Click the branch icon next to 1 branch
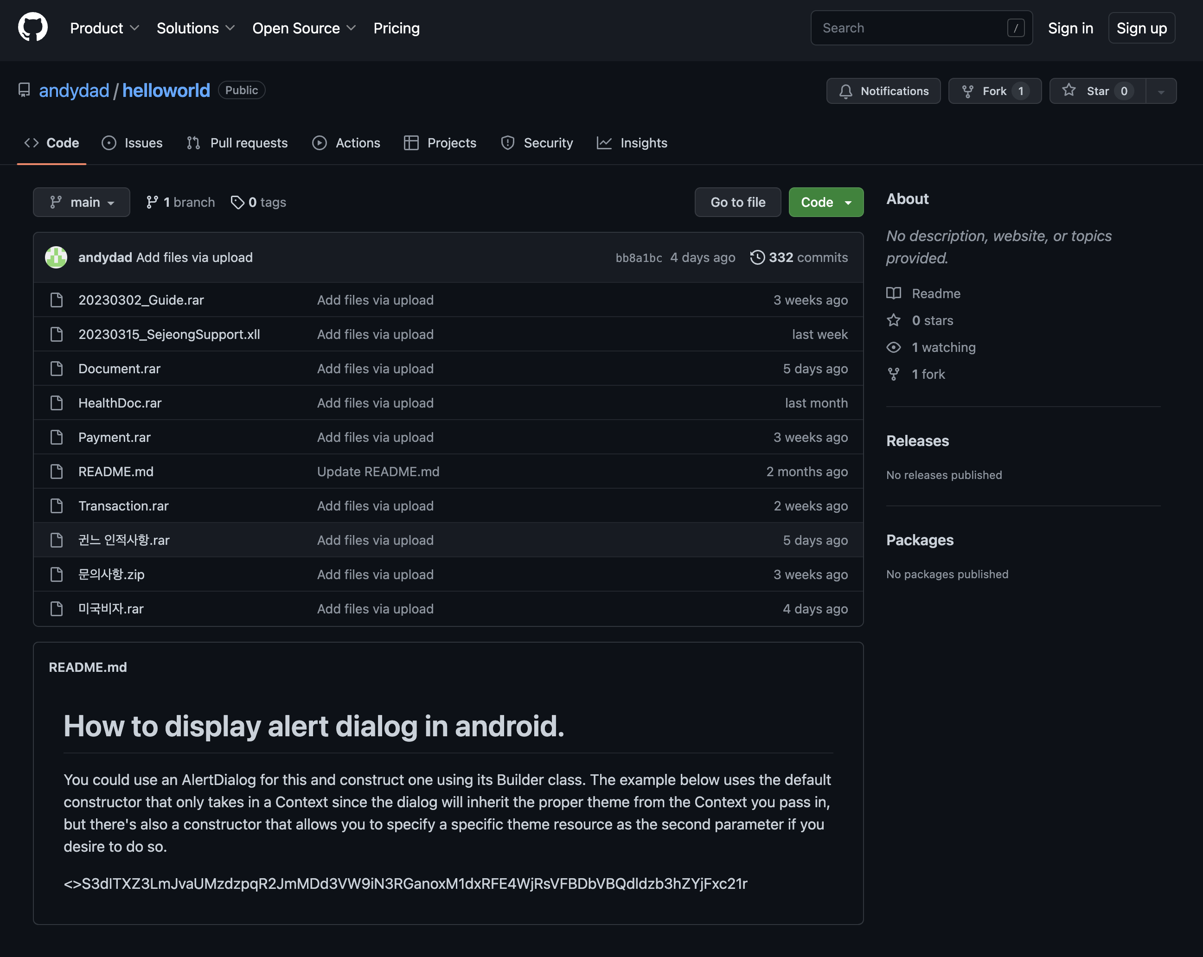The width and height of the screenshot is (1203, 957). tap(152, 202)
